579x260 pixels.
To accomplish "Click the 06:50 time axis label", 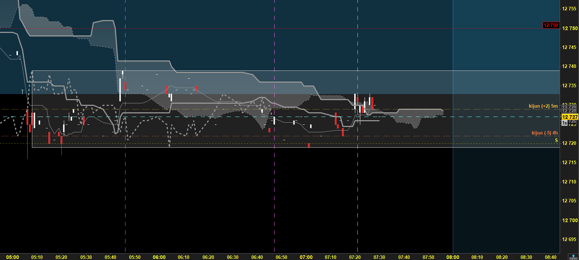I will [x=281, y=257].
